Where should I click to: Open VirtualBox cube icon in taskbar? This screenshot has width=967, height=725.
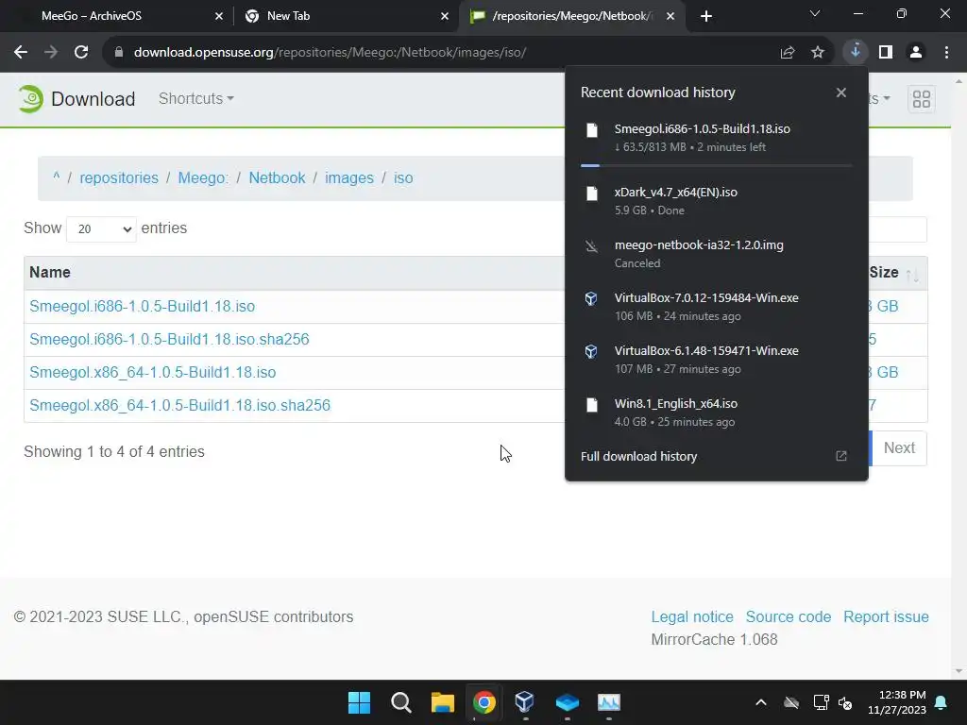525,701
